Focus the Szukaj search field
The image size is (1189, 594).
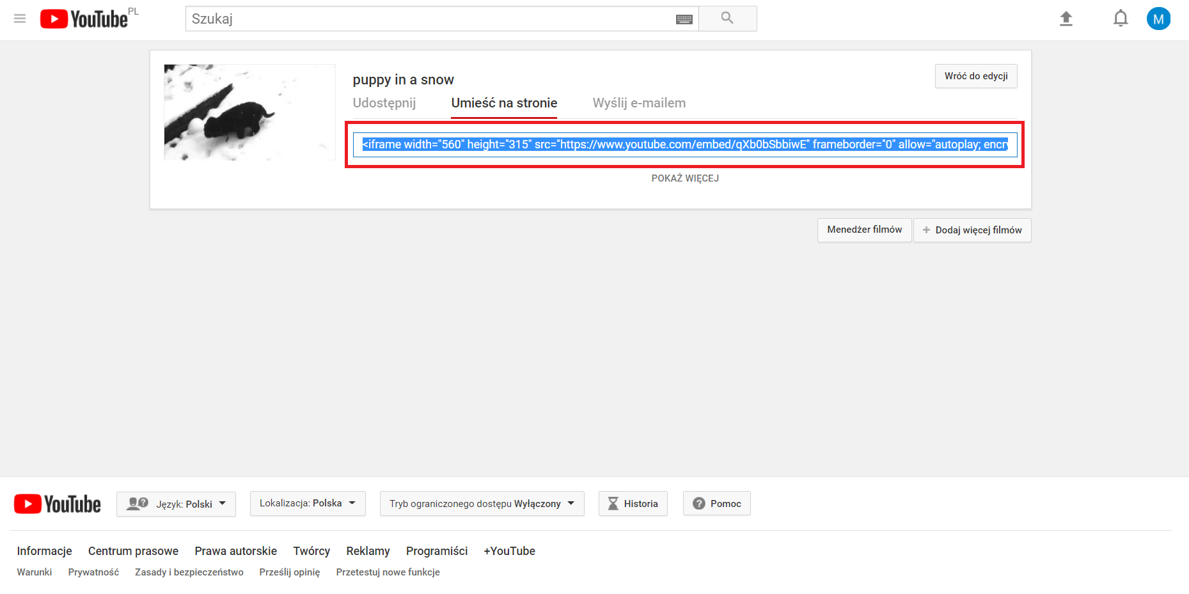[x=442, y=19]
